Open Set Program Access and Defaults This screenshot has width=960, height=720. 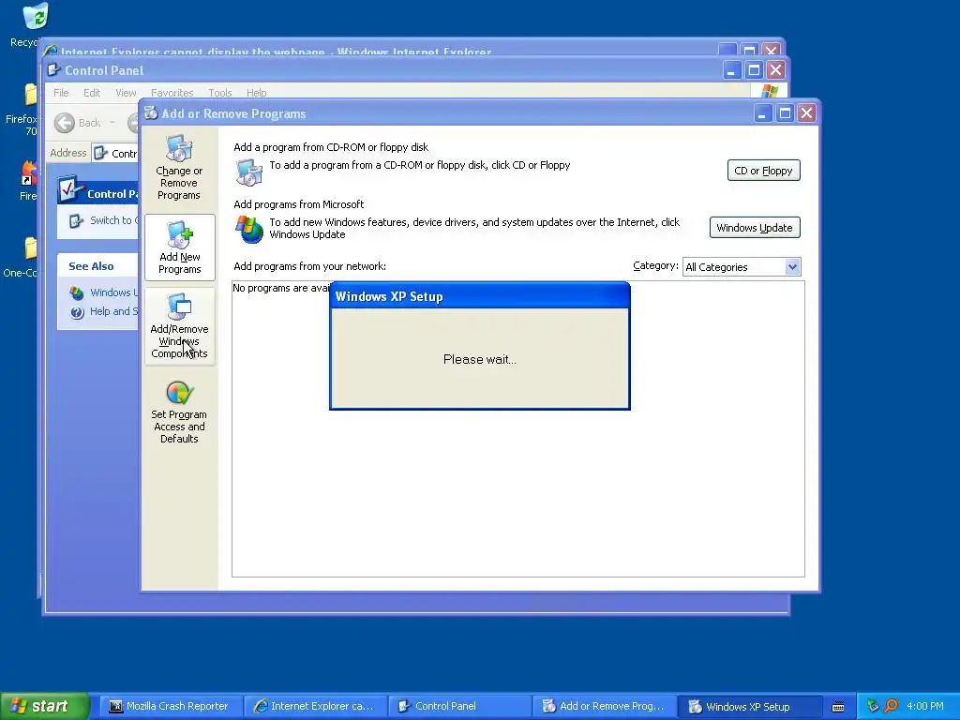179,412
